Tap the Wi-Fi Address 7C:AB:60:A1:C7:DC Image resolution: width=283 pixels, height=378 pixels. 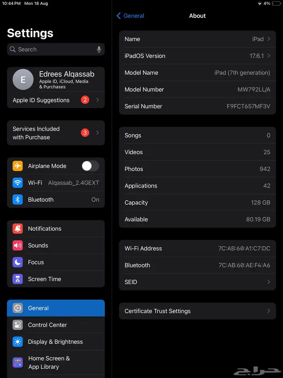(244, 248)
